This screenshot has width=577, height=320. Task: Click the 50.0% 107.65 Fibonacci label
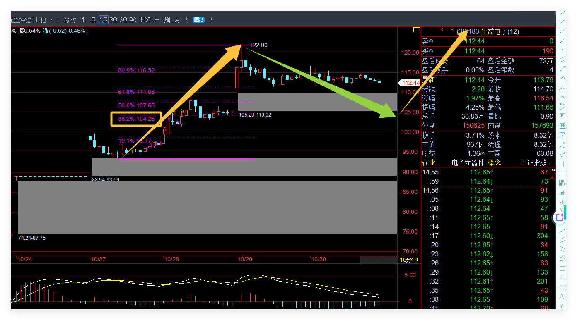(x=136, y=105)
